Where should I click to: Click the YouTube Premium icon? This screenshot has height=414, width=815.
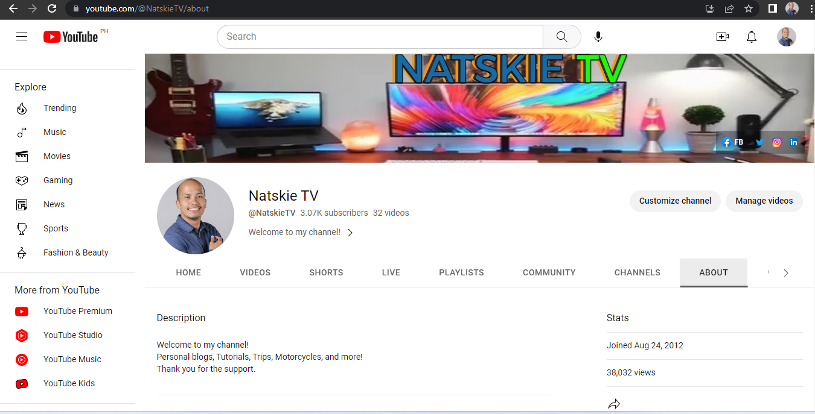pos(22,312)
